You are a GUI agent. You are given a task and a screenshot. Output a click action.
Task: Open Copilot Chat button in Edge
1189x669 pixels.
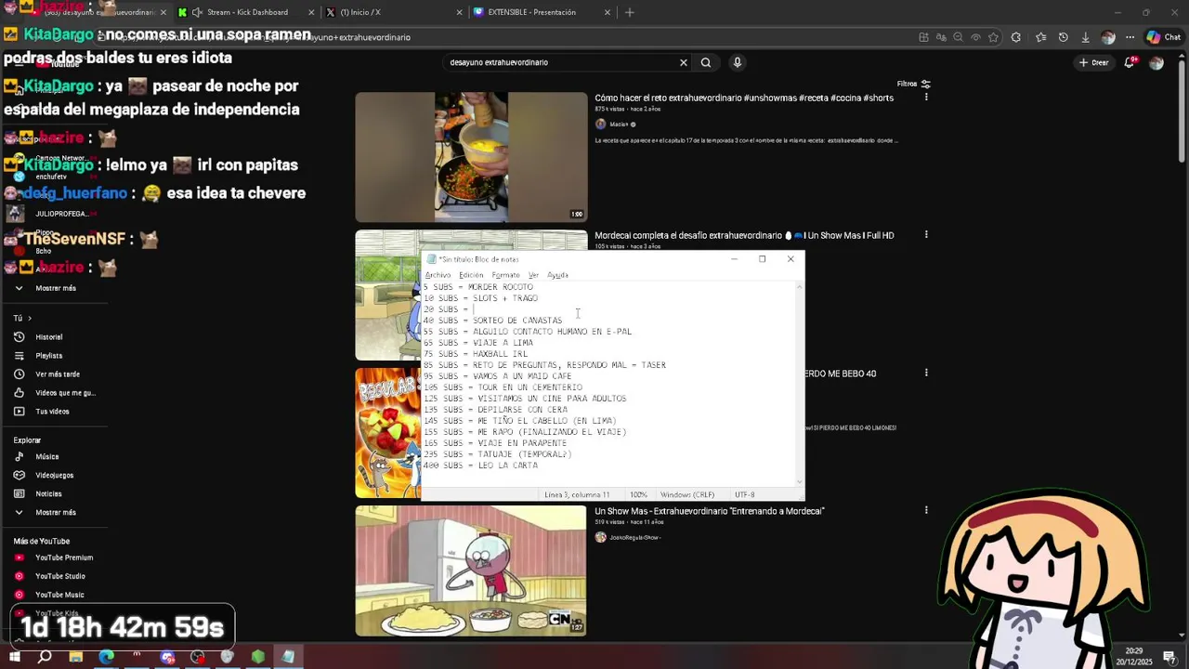tap(1164, 37)
